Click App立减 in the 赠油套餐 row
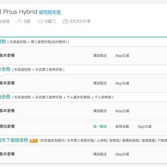This screenshot has height=167, width=167. point(144,126)
